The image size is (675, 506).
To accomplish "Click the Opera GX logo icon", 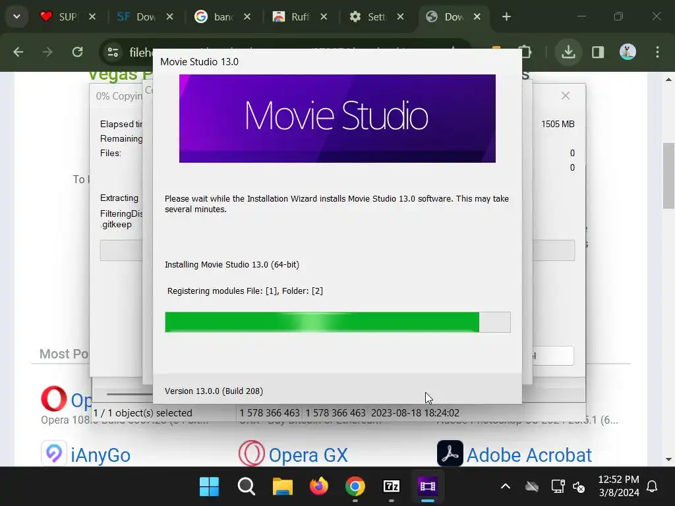I will click(x=252, y=453).
